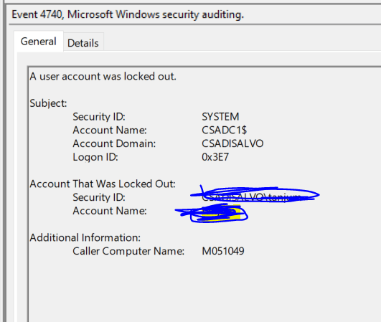Click the 'Account Domain:' label
The image size is (381, 322).
[x=114, y=143]
